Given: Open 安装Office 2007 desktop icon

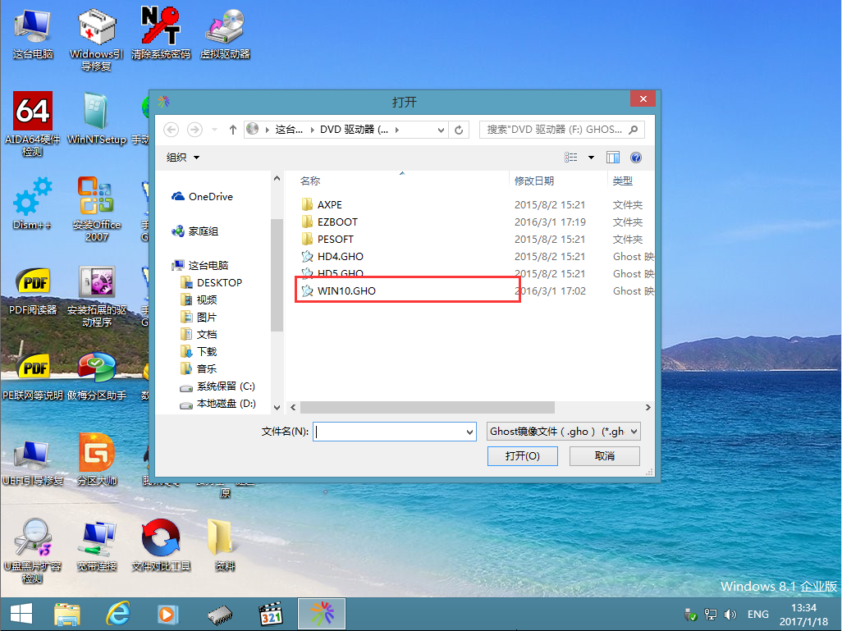Looking at the screenshot, I should 97,209.
